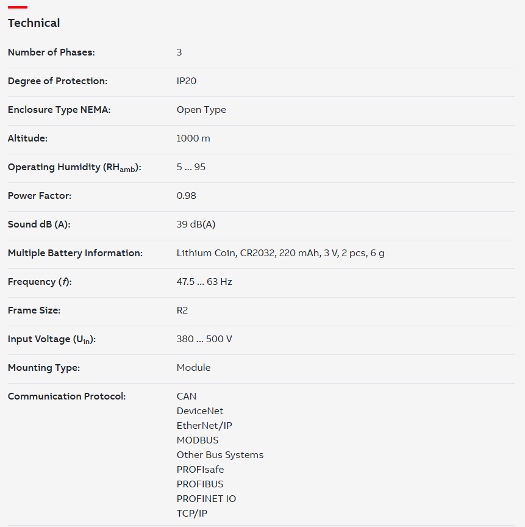Viewport: 525px width, 527px height.
Task: Select the Communication Protocol label
Action: click(67, 396)
